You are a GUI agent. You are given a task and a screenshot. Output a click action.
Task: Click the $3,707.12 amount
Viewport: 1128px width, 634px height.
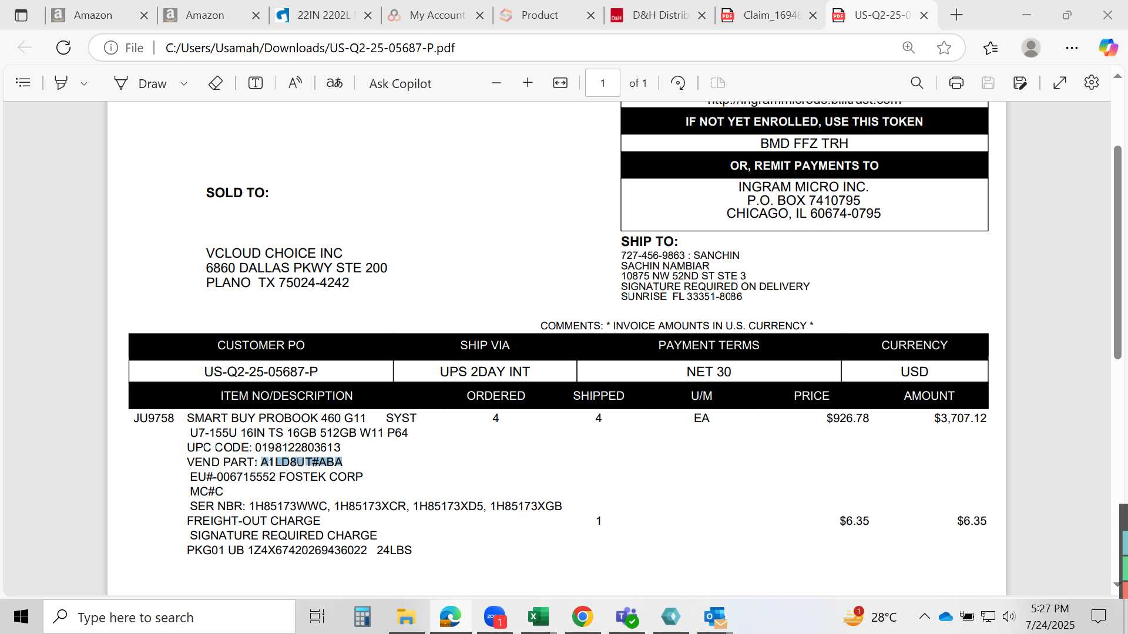point(960,418)
